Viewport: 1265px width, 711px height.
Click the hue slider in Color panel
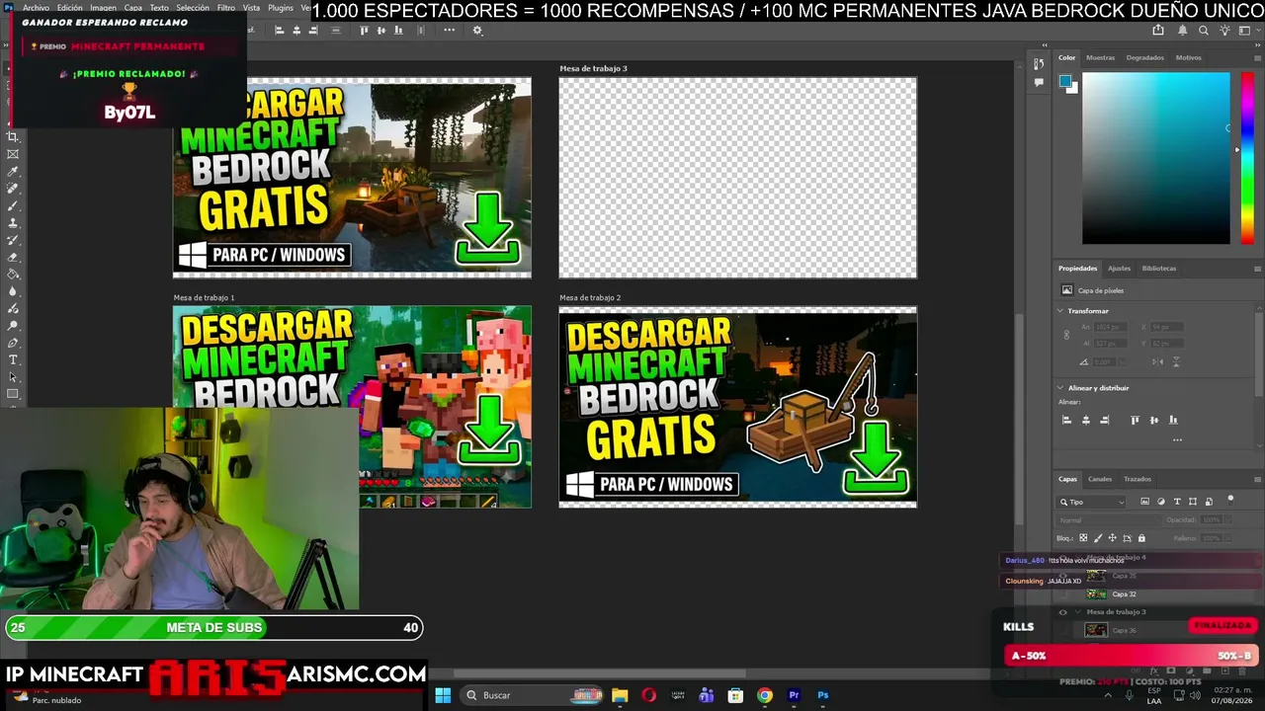coord(1247,158)
